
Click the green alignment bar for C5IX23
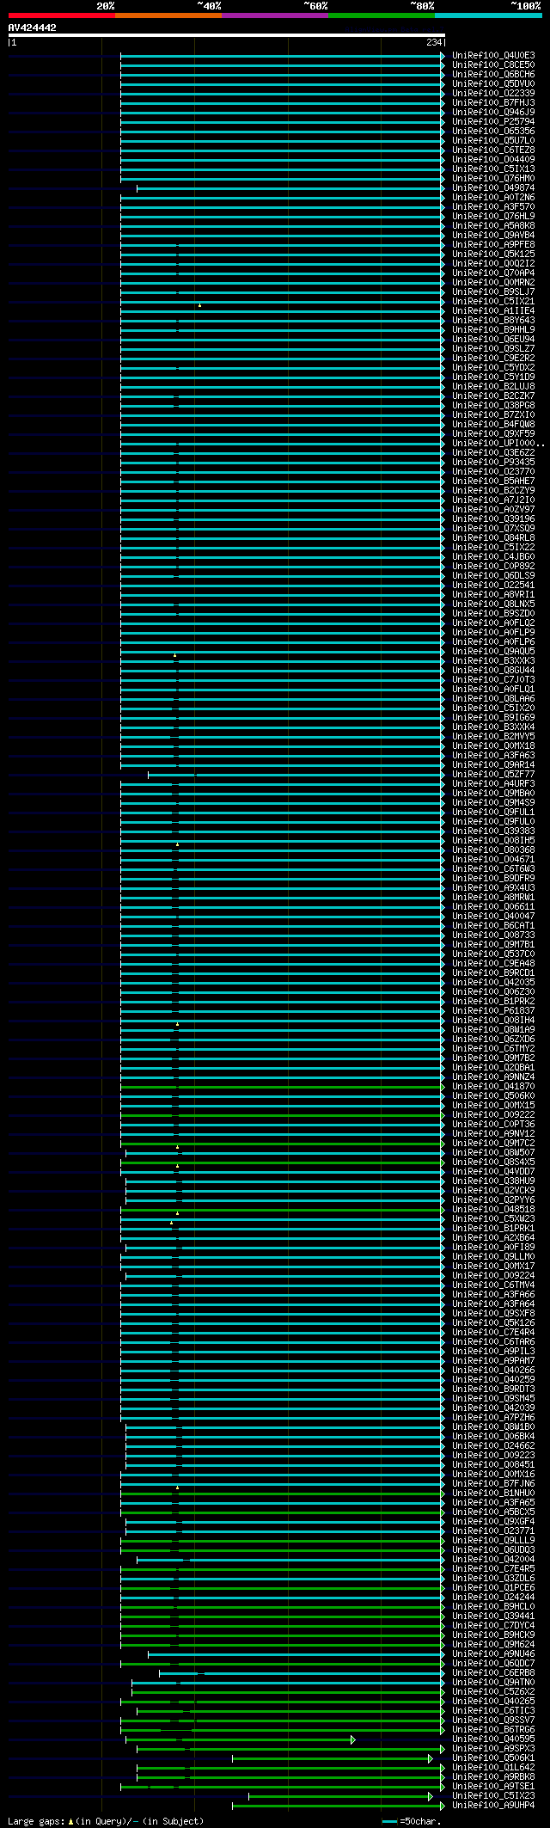click(x=339, y=1795)
